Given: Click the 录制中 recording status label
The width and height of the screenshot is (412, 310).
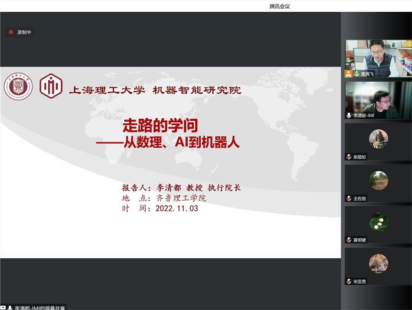Looking at the screenshot, I should pyautogui.click(x=24, y=32).
